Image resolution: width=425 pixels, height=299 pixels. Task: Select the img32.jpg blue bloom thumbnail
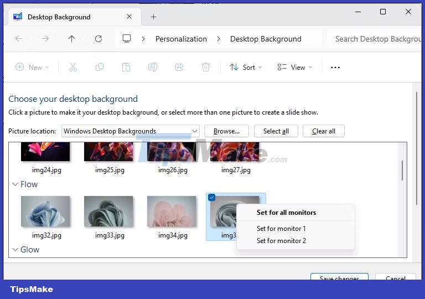click(x=45, y=212)
